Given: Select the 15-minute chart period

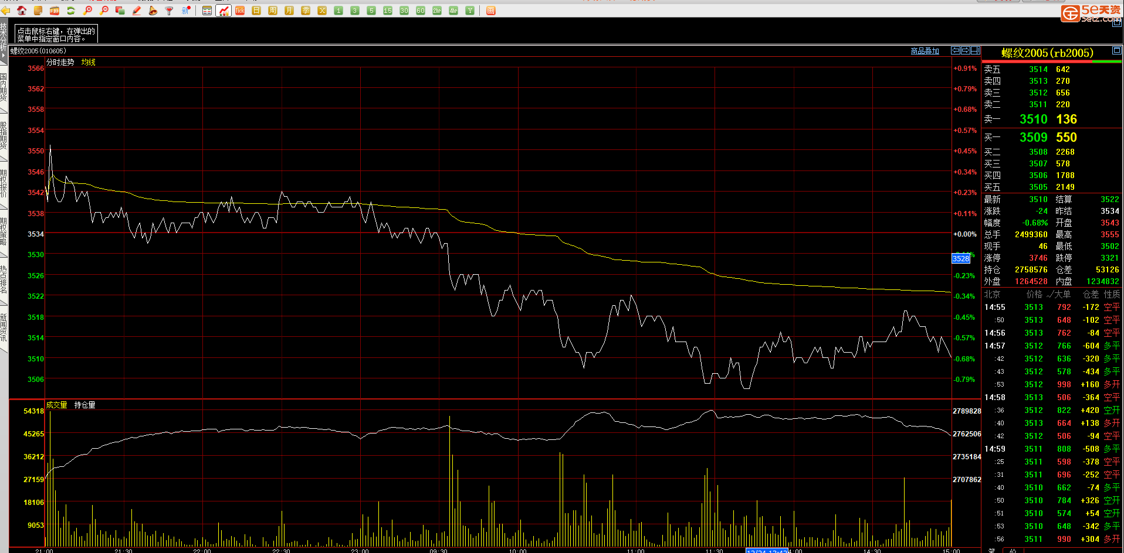Looking at the screenshot, I should [388, 11].
